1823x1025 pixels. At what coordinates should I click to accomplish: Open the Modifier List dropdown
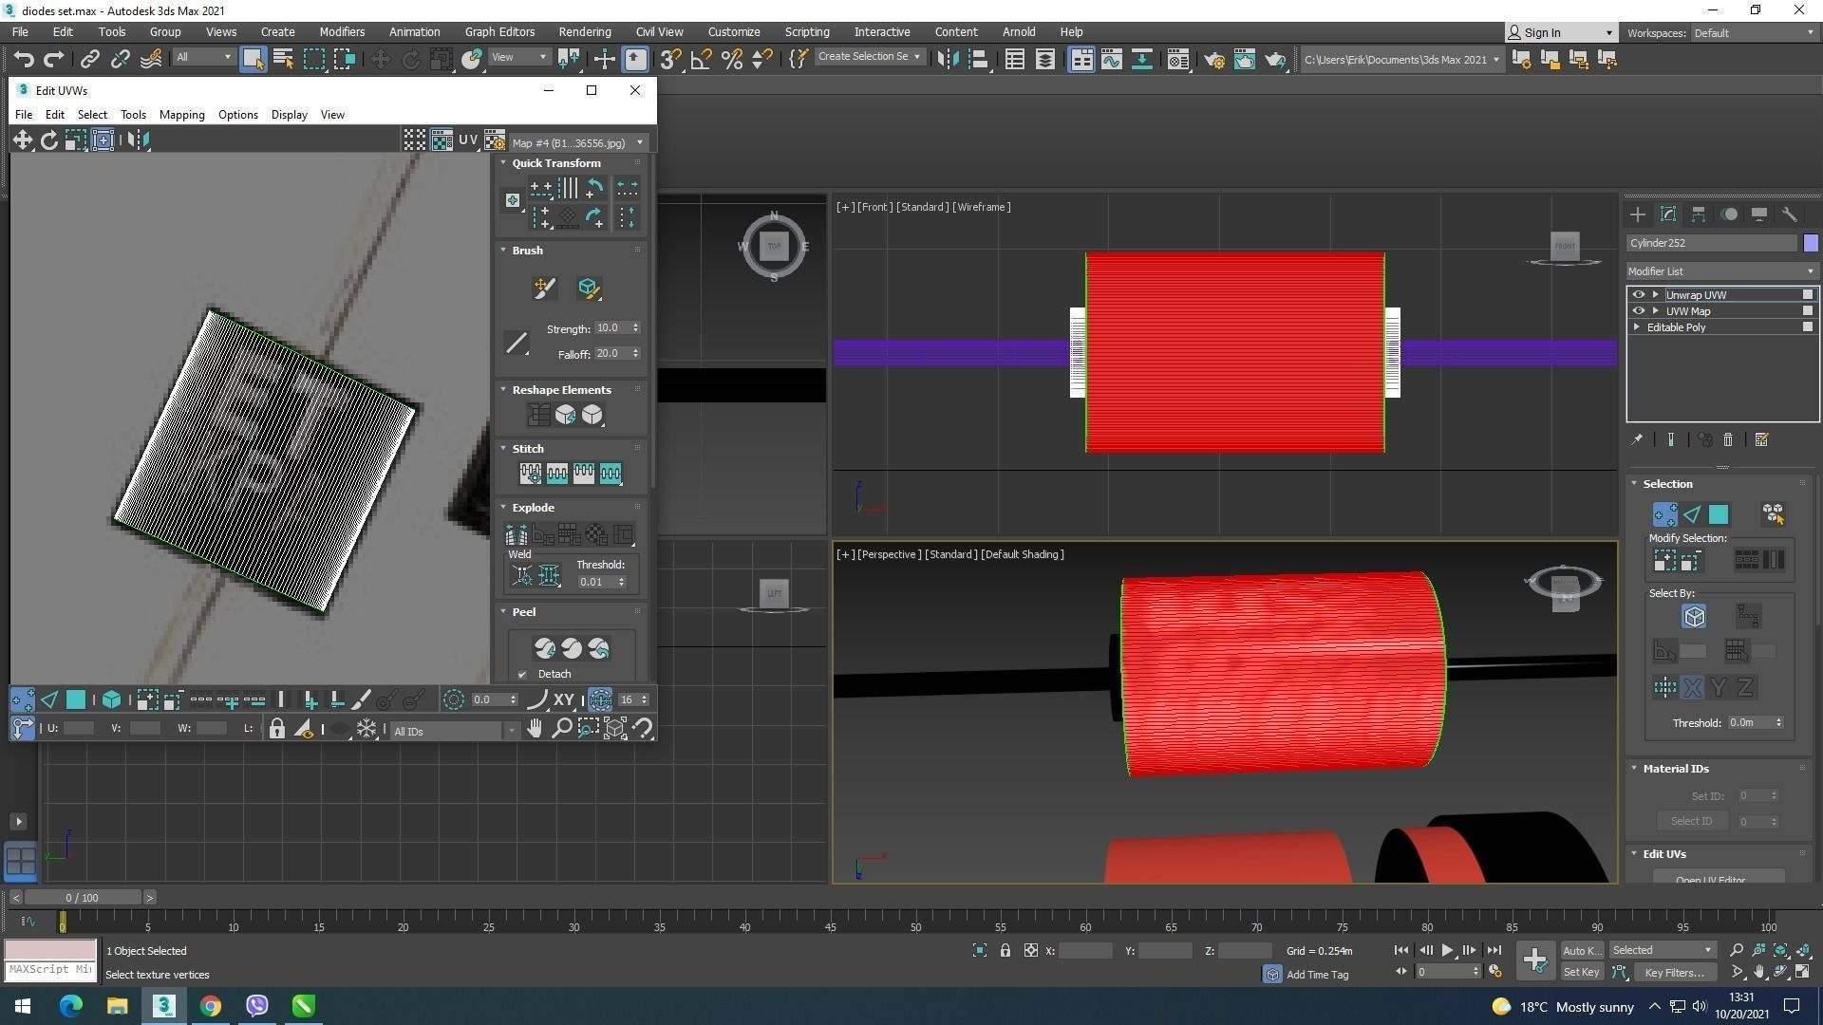tap(1720, 271)
